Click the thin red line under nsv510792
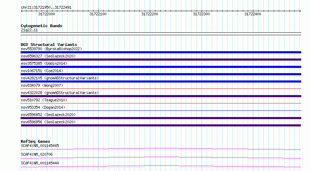Viewport: 311px width, 171px height. click(161, 103)
